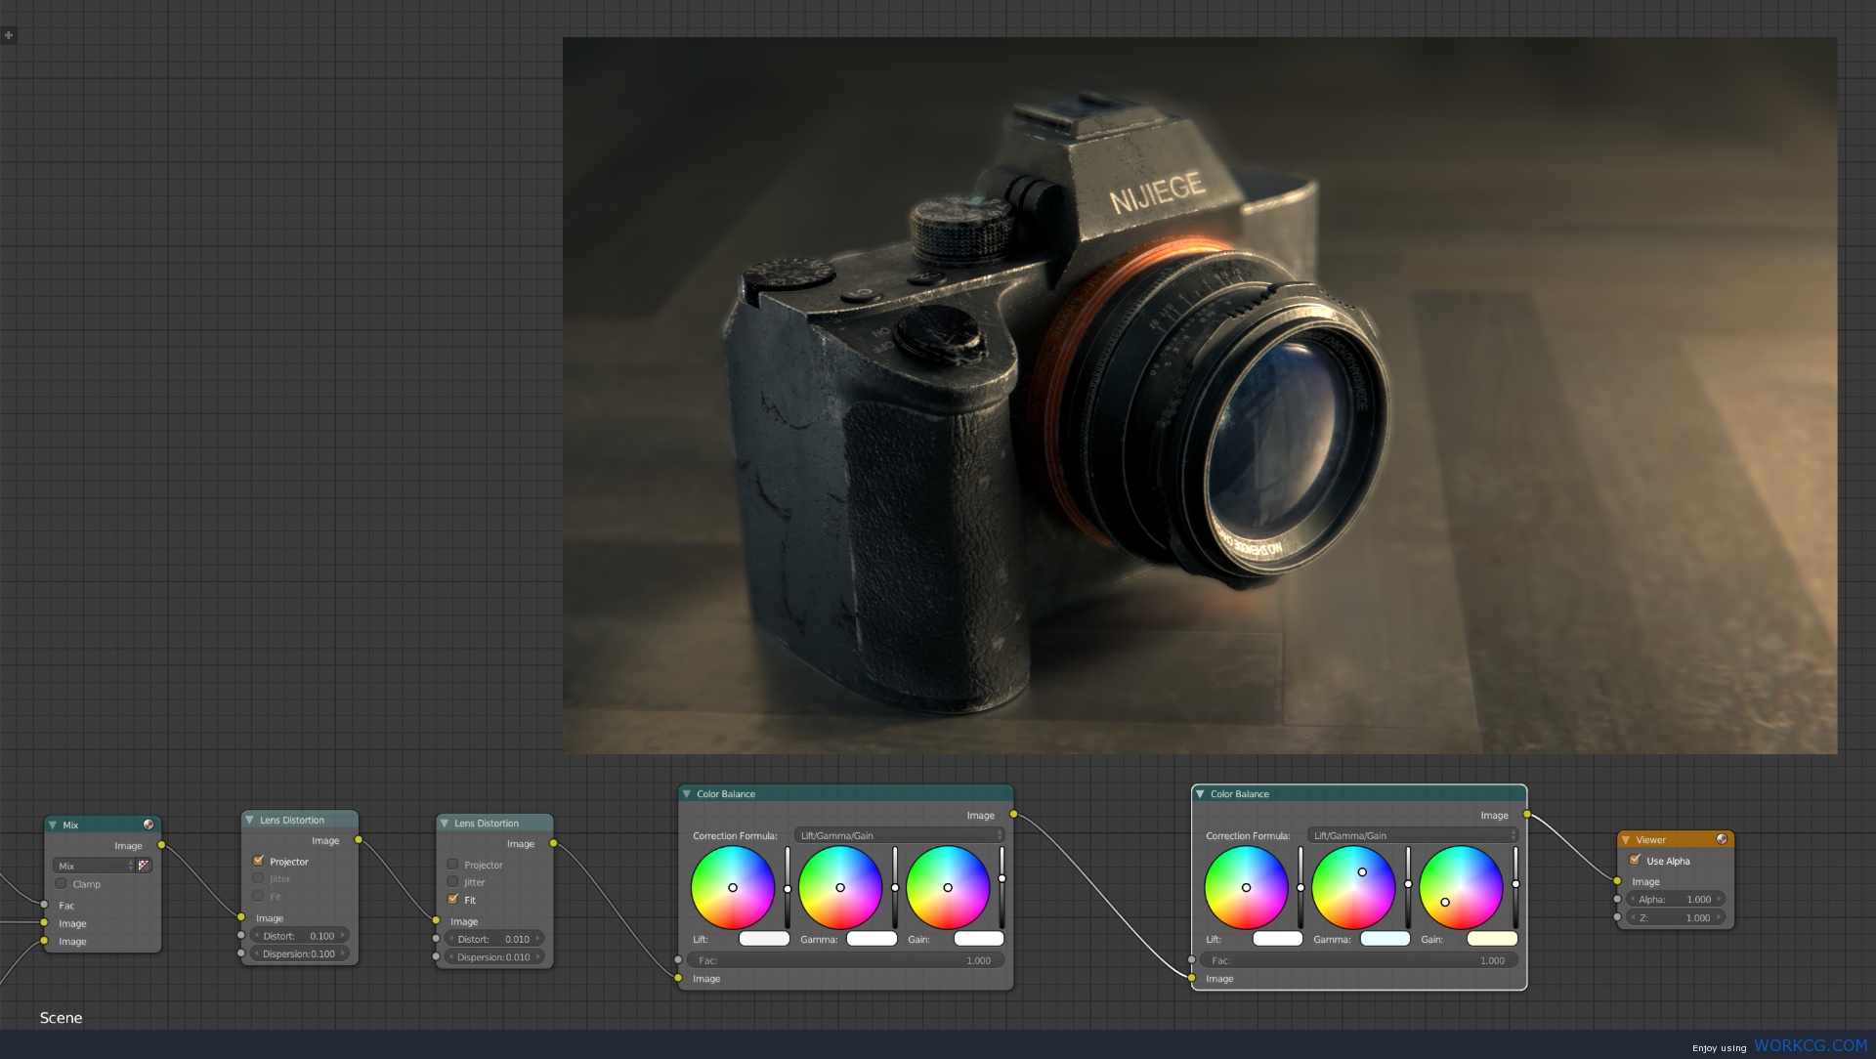Image resolution: width=1876 pixels, height=1059 pixels.
Task: Open the Mix blend type dropdown
Action: coord(94,866)
